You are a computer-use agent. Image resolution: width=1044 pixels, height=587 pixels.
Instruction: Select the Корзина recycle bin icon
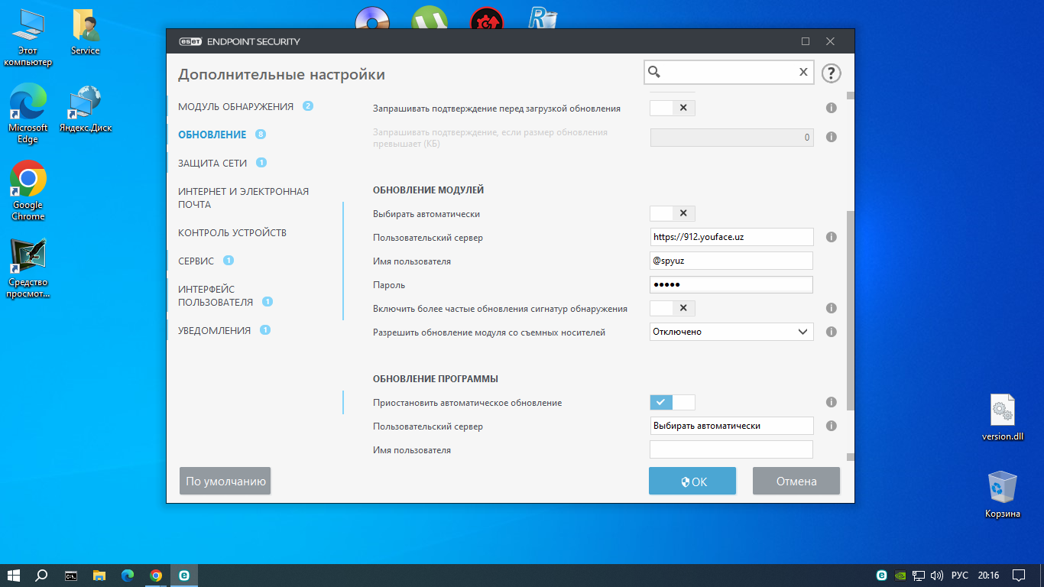coord(1002,495)
